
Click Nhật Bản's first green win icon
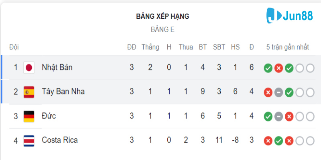coord(268,68)
